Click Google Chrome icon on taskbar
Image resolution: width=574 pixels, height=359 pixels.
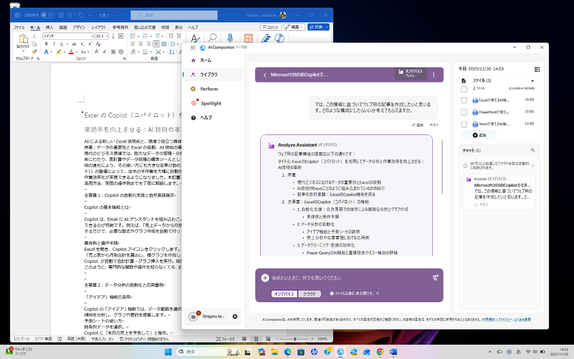(x=380, y=352)
